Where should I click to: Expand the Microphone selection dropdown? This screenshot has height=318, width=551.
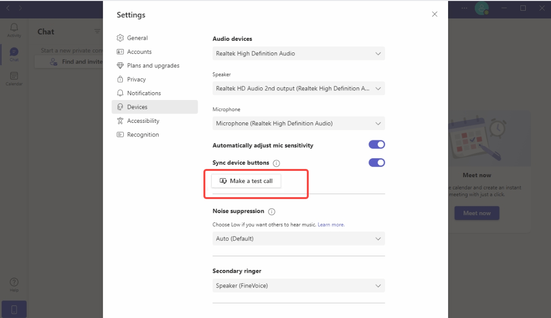298,123
